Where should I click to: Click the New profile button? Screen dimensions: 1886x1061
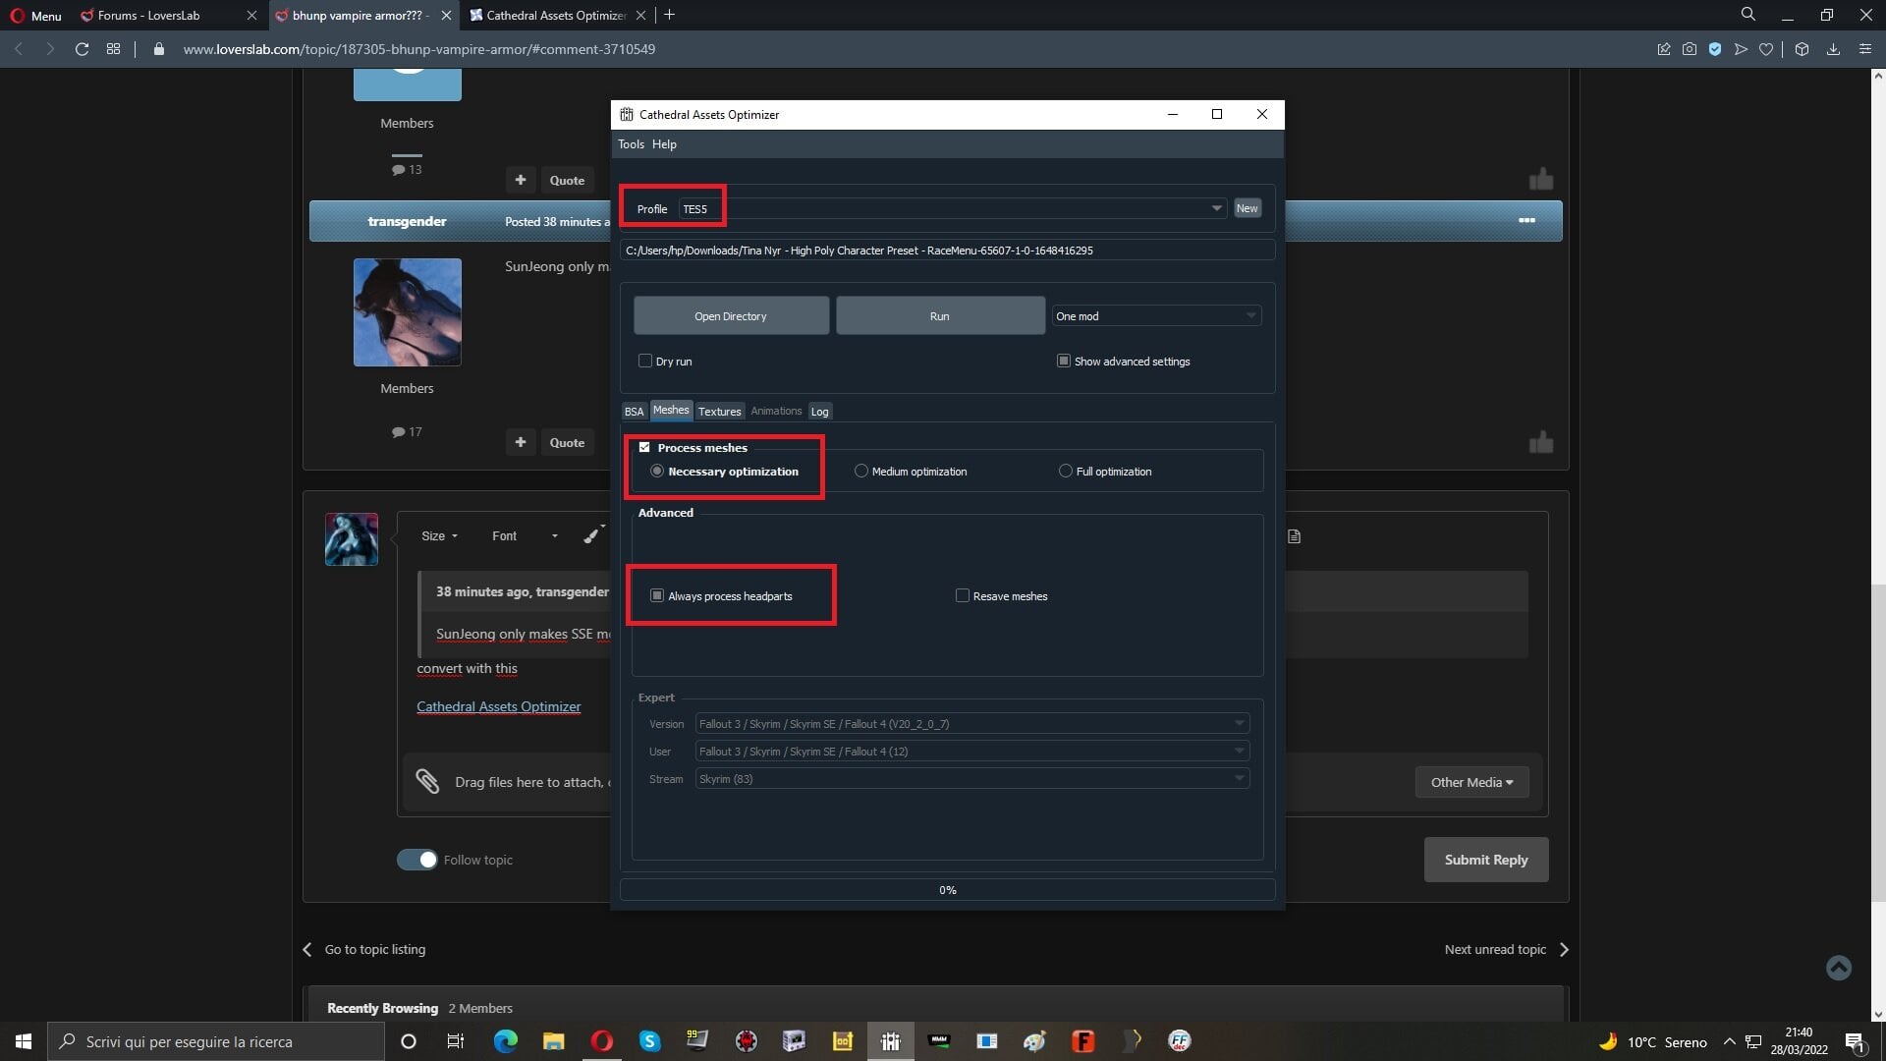tap(1247, 208)
